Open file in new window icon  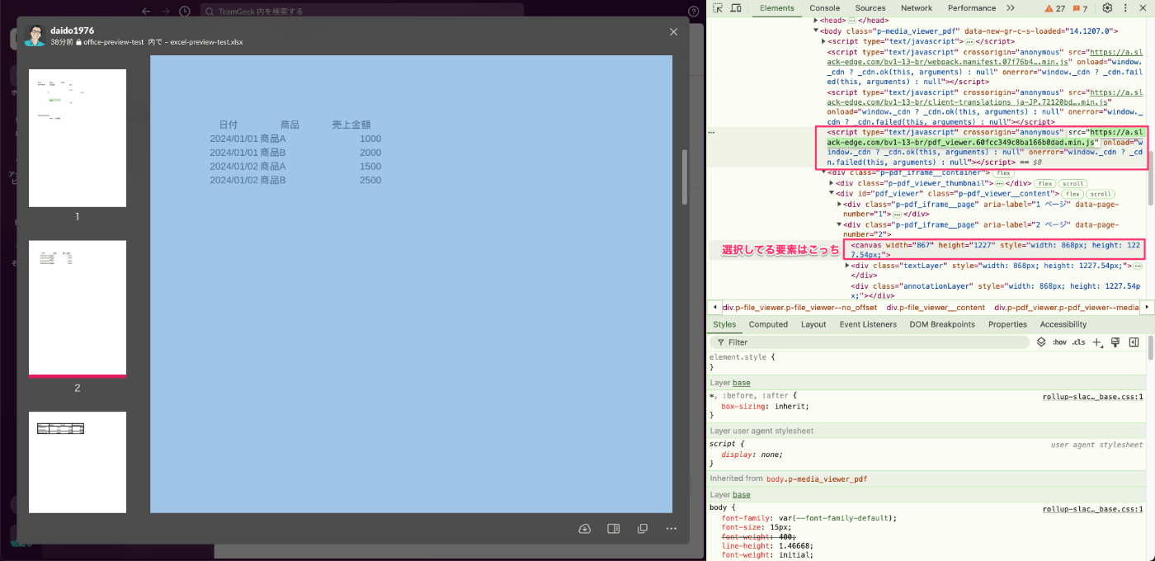point(643,529)
